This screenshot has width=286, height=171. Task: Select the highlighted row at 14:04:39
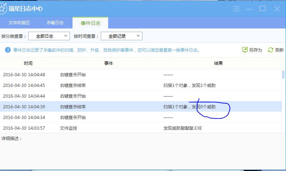[x=141, y=107]
